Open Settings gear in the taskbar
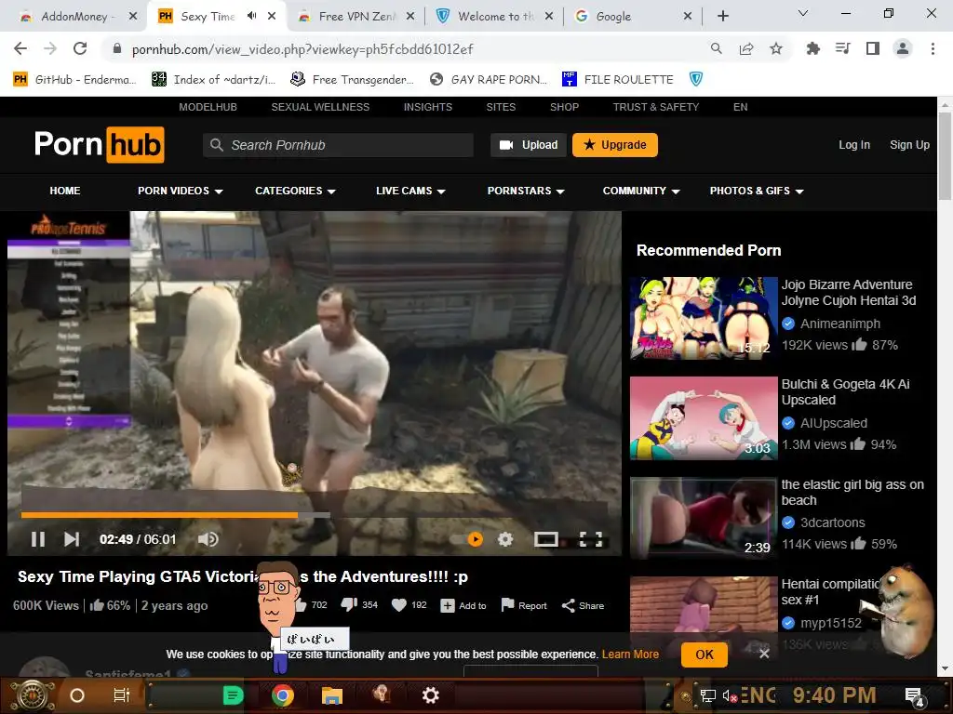 pyautogui.click(x=430, y=695)
